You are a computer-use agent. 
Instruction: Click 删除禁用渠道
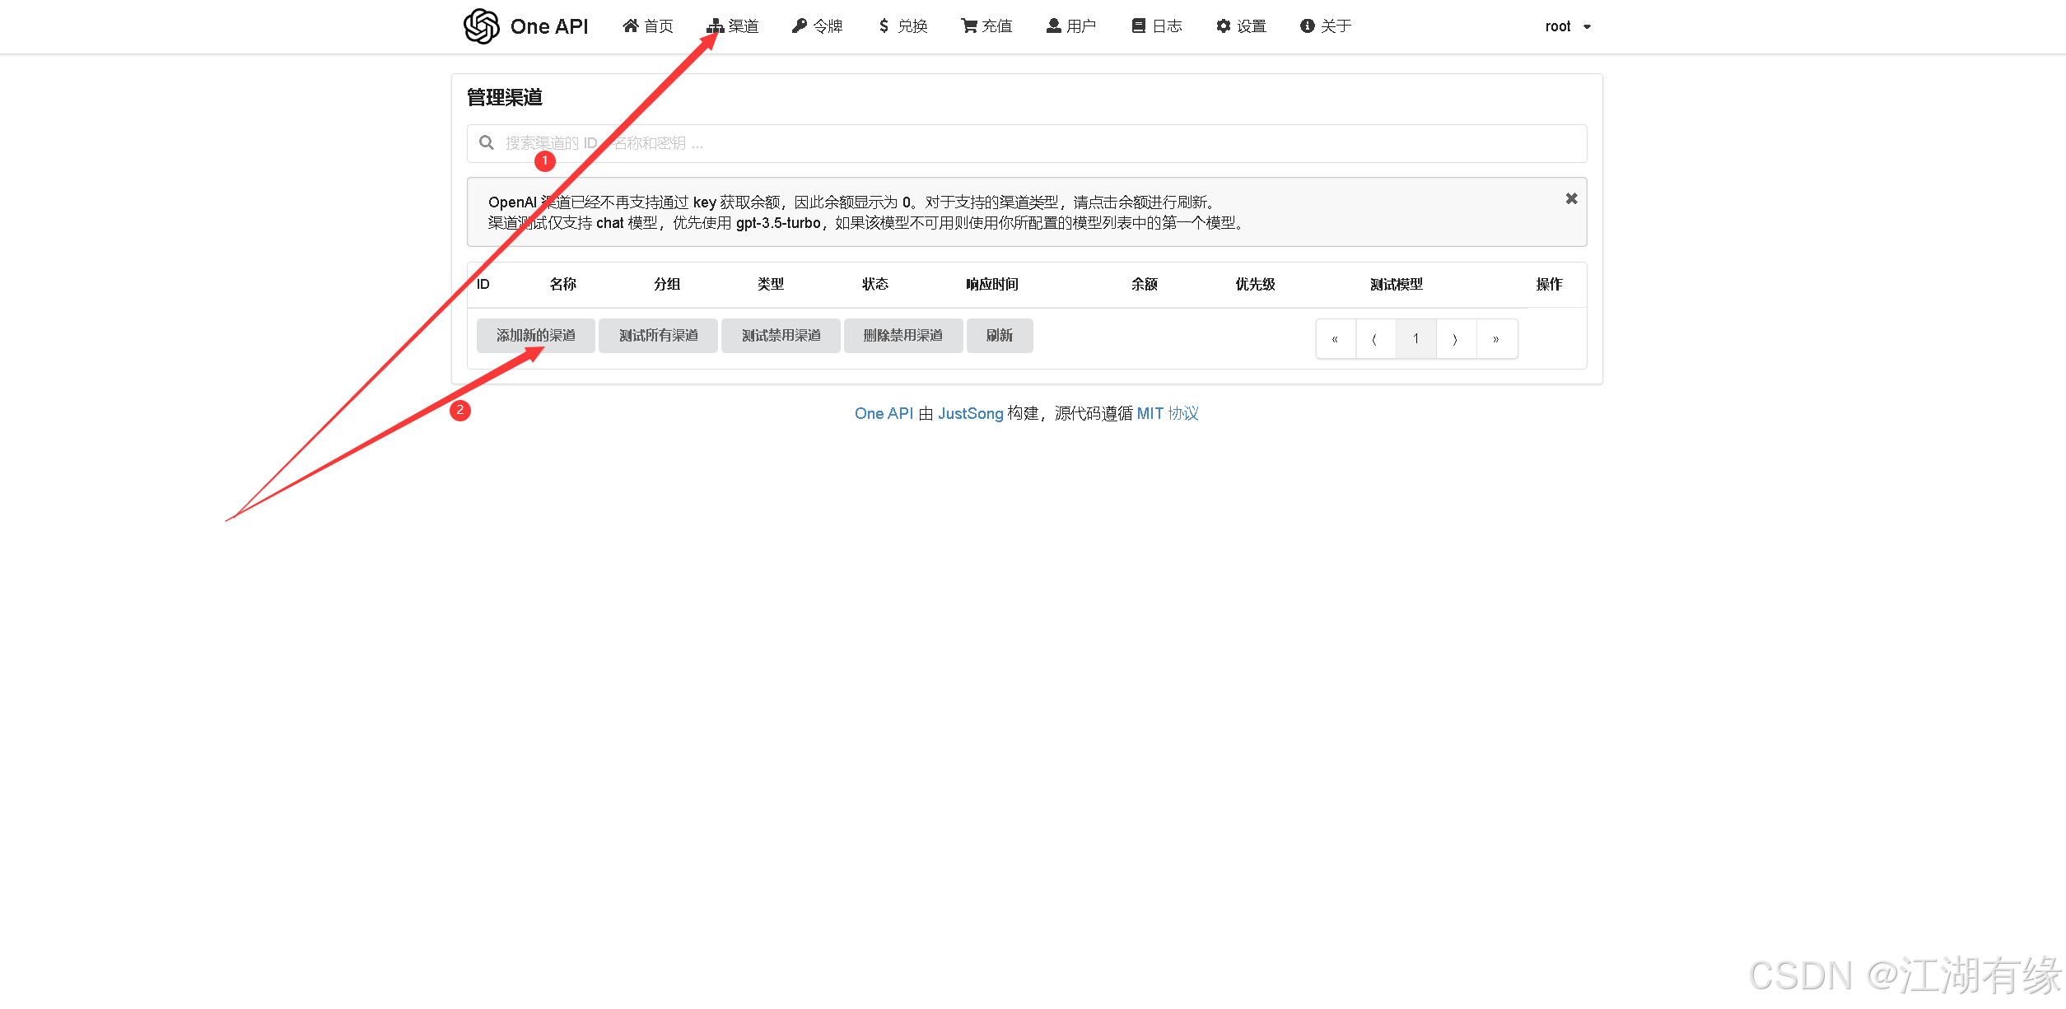pos(903,335)
